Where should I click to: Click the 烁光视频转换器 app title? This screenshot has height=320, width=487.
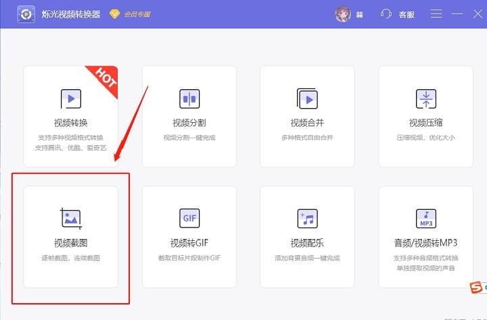click(71, 14)
